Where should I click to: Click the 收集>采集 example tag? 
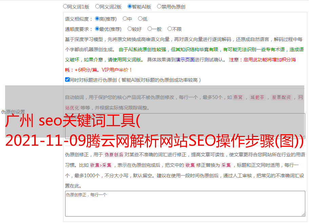point(101,165)
